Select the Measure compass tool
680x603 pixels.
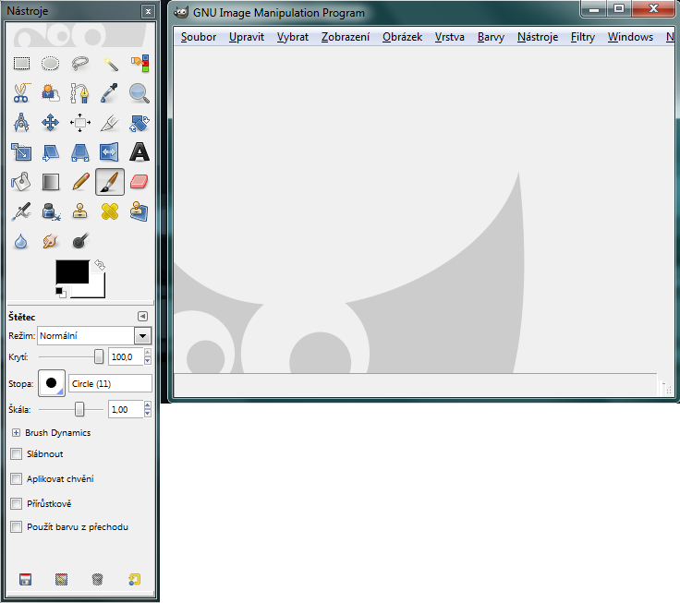pyautogui.click(x=21, y=123)
